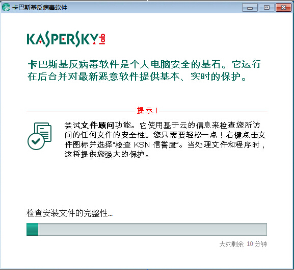This screenshot has width=294, height=270.
Task: Click the Kaspersky app icon in title bar
Action: click(x=6, y=7)
